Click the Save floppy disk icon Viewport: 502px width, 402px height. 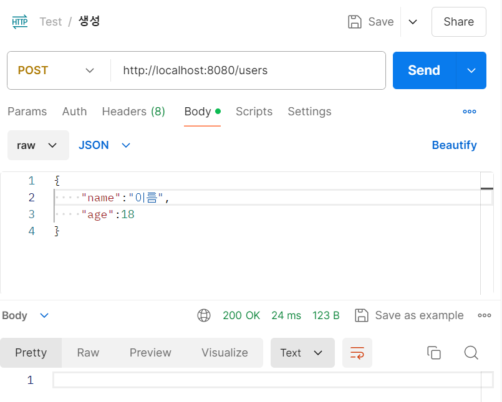354,22
